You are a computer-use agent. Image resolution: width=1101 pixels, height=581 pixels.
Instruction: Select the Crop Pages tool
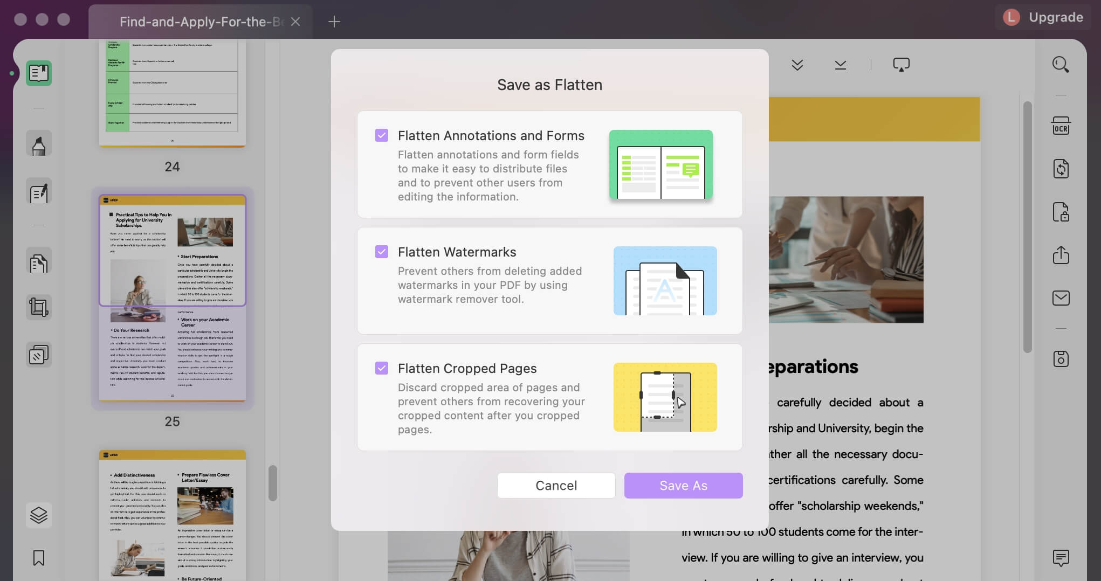click(38, 307)
